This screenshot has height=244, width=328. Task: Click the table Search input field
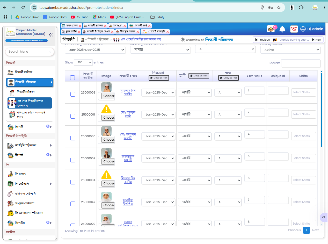[x=301, y=63]
